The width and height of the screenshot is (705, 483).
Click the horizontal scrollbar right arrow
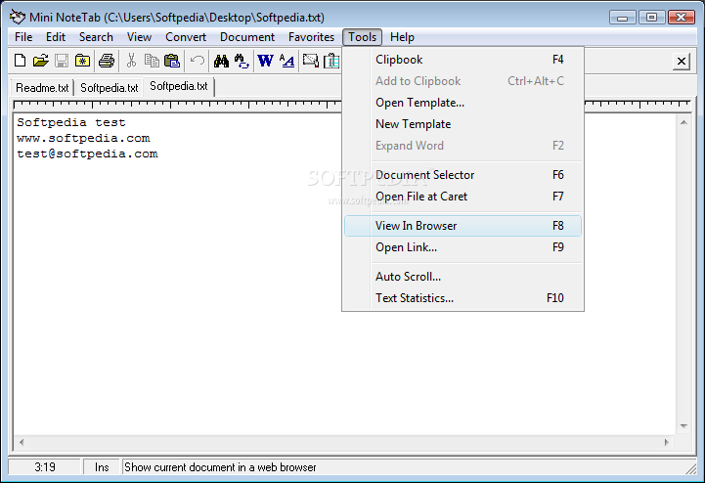[x=667, y=443]
